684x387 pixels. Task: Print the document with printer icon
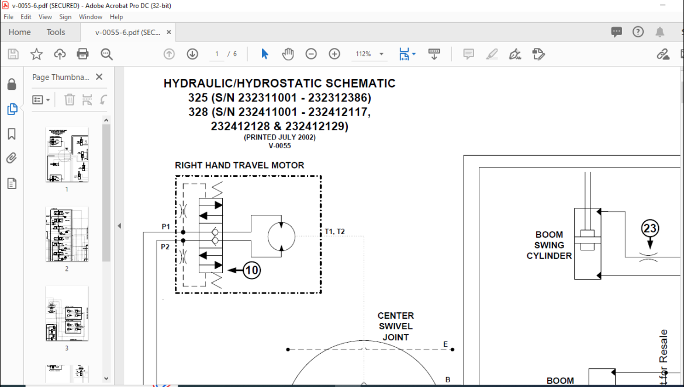tap(82, 54)
